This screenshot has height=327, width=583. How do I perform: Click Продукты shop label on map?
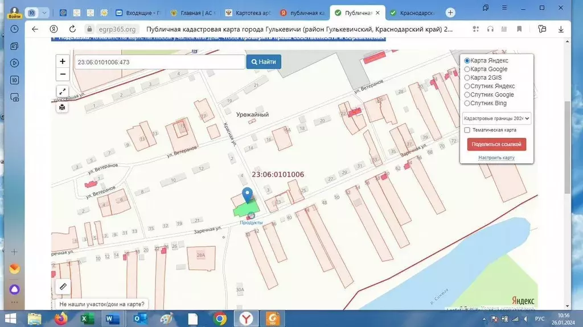tap(251, 222)
